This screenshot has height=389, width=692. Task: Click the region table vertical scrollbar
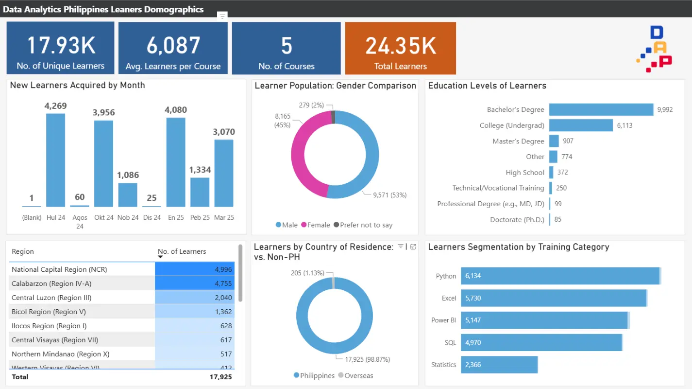click(x=240, y=273)
